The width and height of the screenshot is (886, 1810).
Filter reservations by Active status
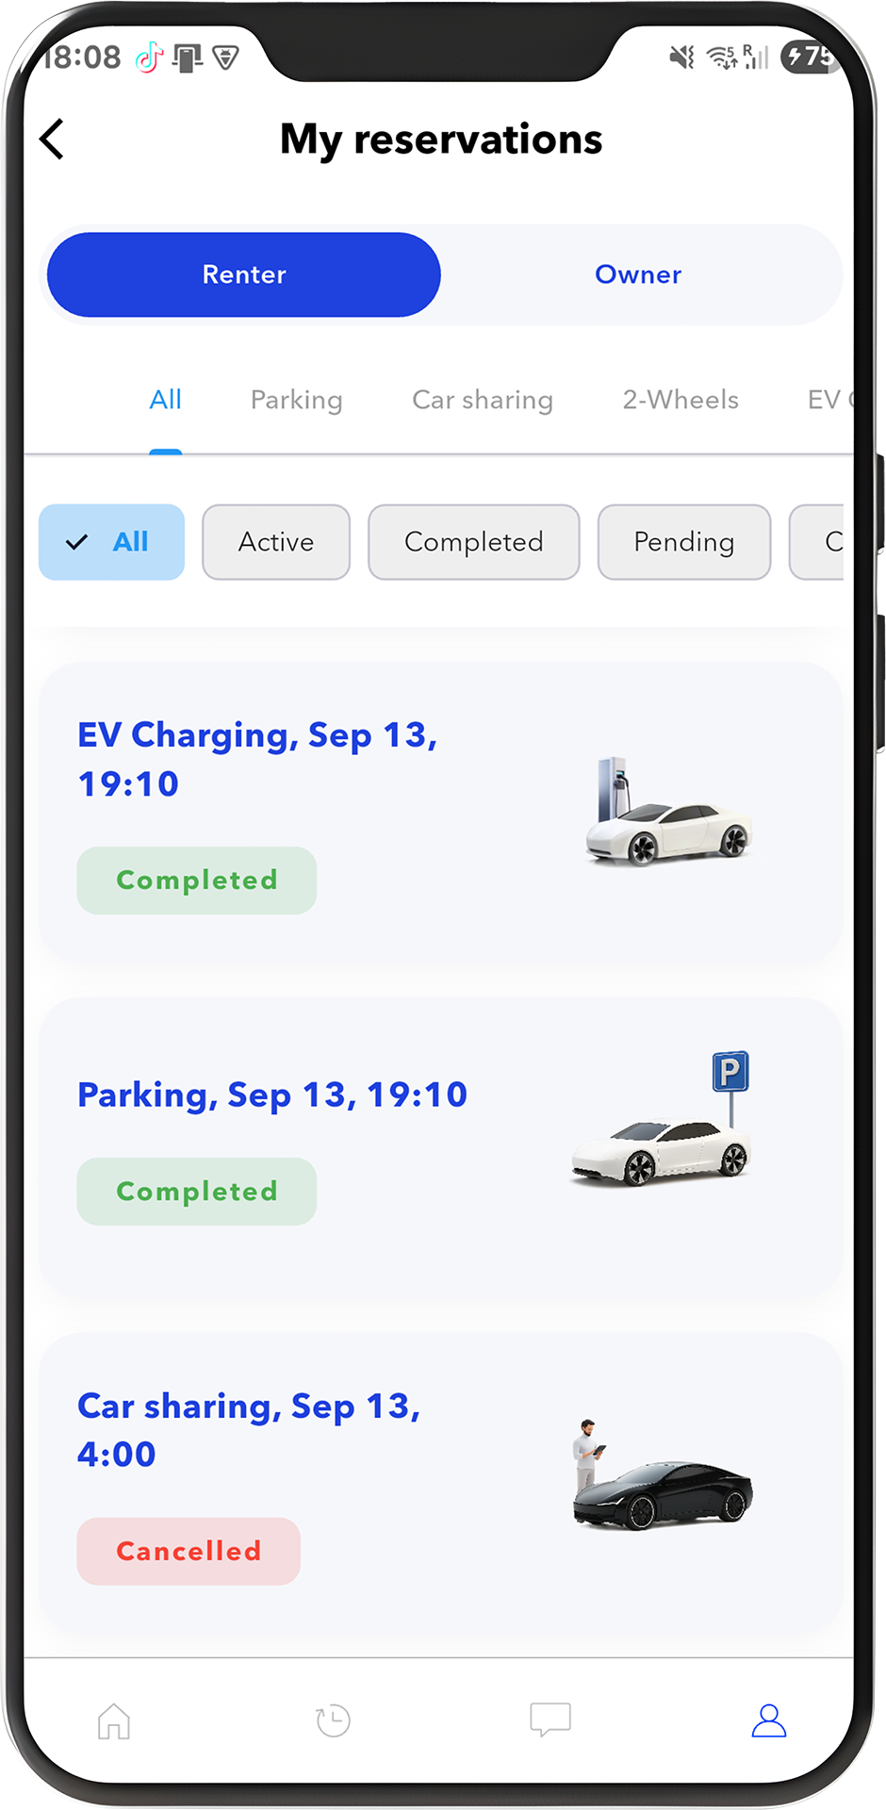[x=276, y=542]
